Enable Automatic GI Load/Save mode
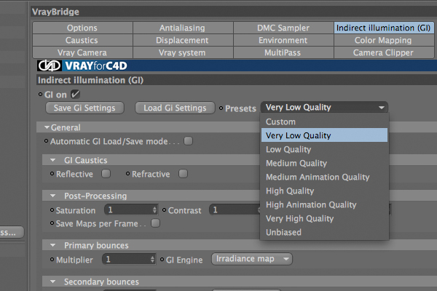The width and height of the screenshot is (437, 291). coord(189,141)
